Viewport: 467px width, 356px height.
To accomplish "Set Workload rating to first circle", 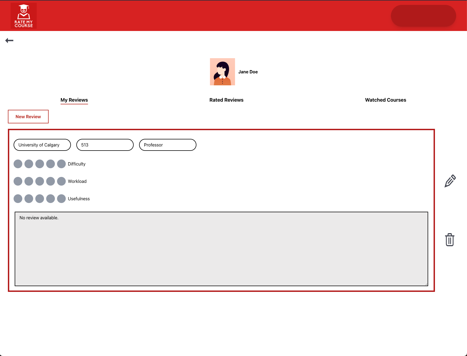I will coord(18,181).
